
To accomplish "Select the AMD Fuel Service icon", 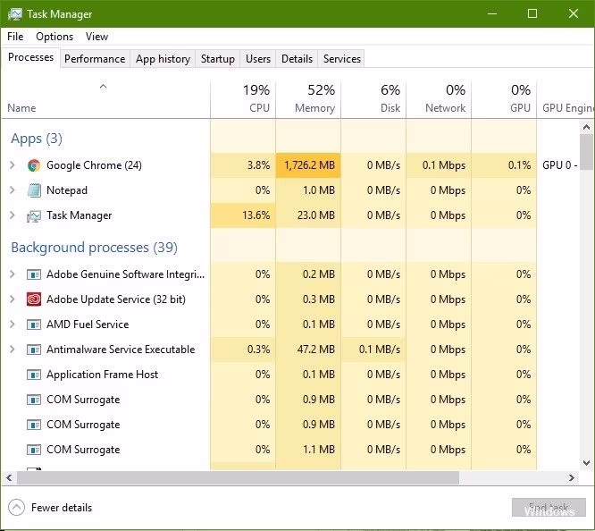I will (x=34, y=324).
